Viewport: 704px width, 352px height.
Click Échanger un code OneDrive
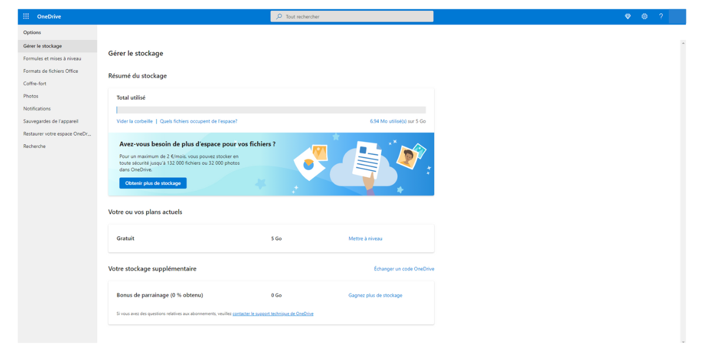click(404, 269)
